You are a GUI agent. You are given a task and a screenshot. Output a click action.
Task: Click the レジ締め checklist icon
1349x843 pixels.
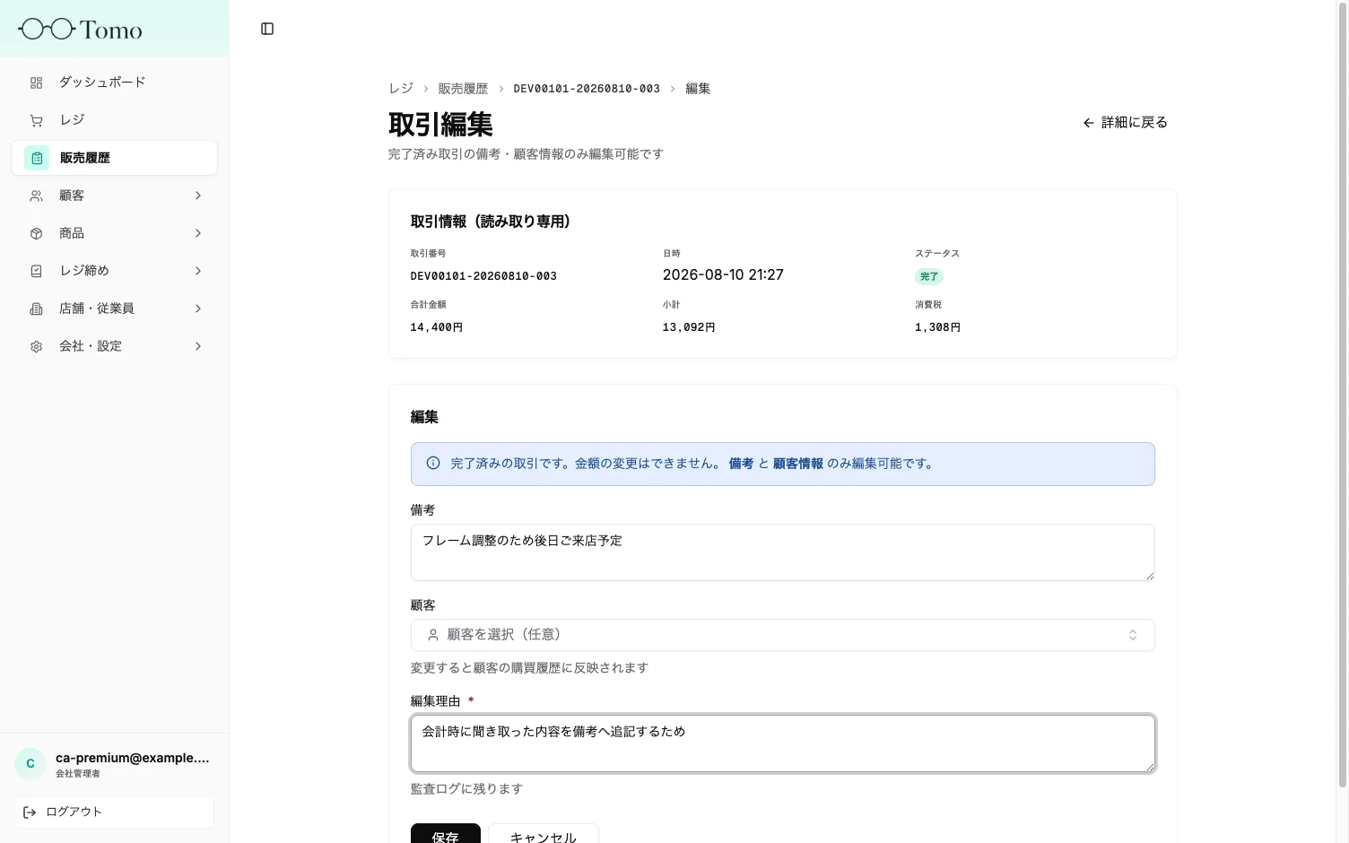[x=36, y=271]
